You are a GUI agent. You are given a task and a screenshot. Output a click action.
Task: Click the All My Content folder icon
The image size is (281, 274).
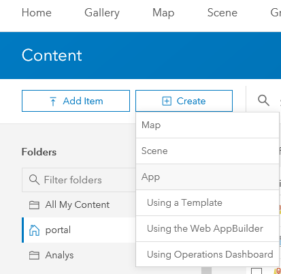coord(34,205)
